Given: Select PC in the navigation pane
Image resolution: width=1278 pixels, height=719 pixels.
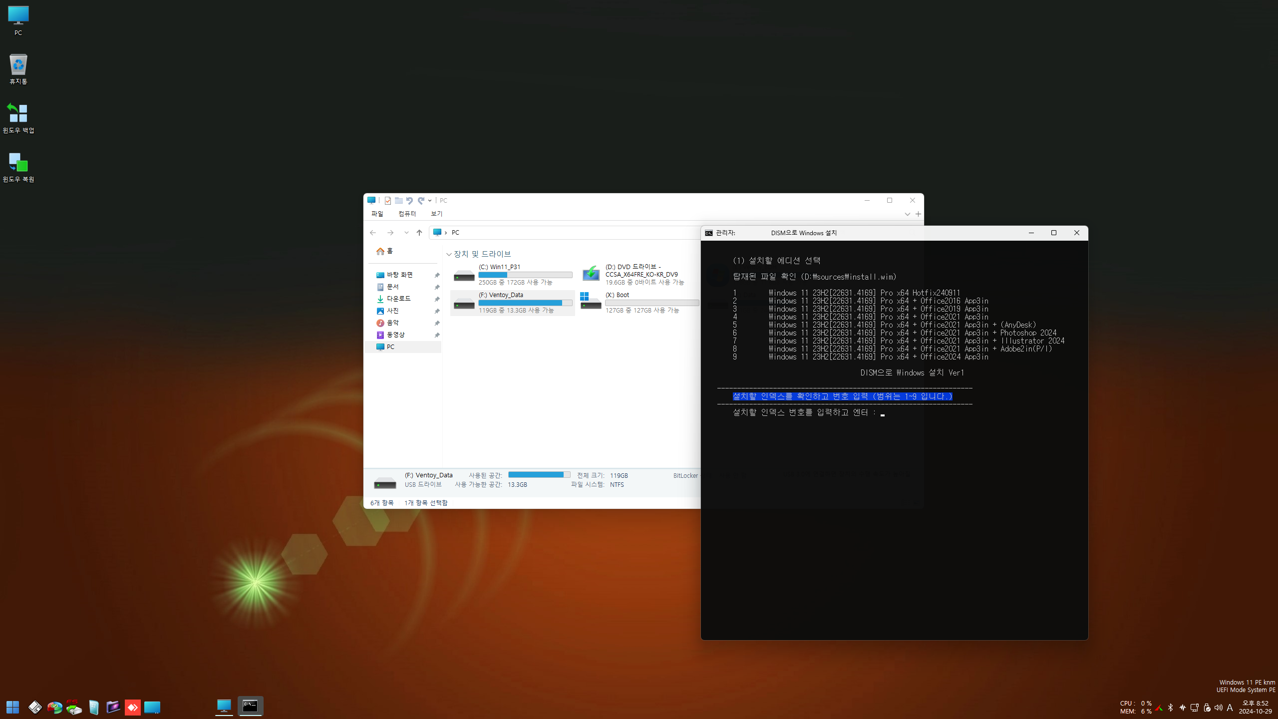Looking at the screenshot, I should click(403, 347).
